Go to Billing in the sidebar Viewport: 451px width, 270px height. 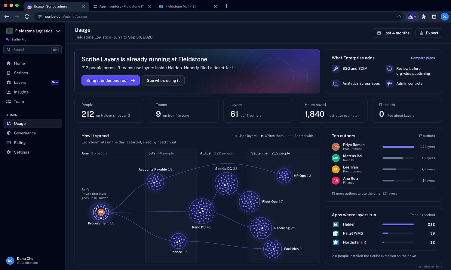click(x=32, y=143)
